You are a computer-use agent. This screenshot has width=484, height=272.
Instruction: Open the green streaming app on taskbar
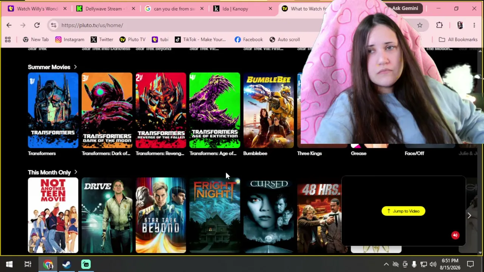[86, 264]
